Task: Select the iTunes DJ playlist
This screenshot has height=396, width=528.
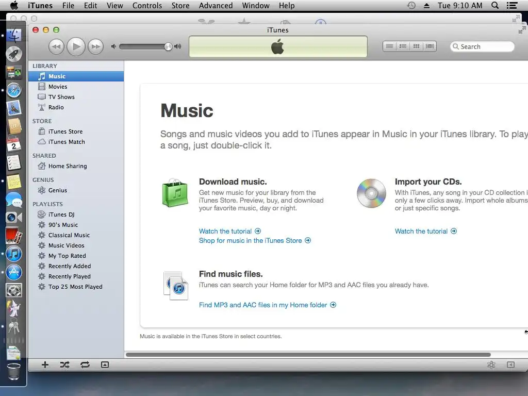Action: point(76,214)
